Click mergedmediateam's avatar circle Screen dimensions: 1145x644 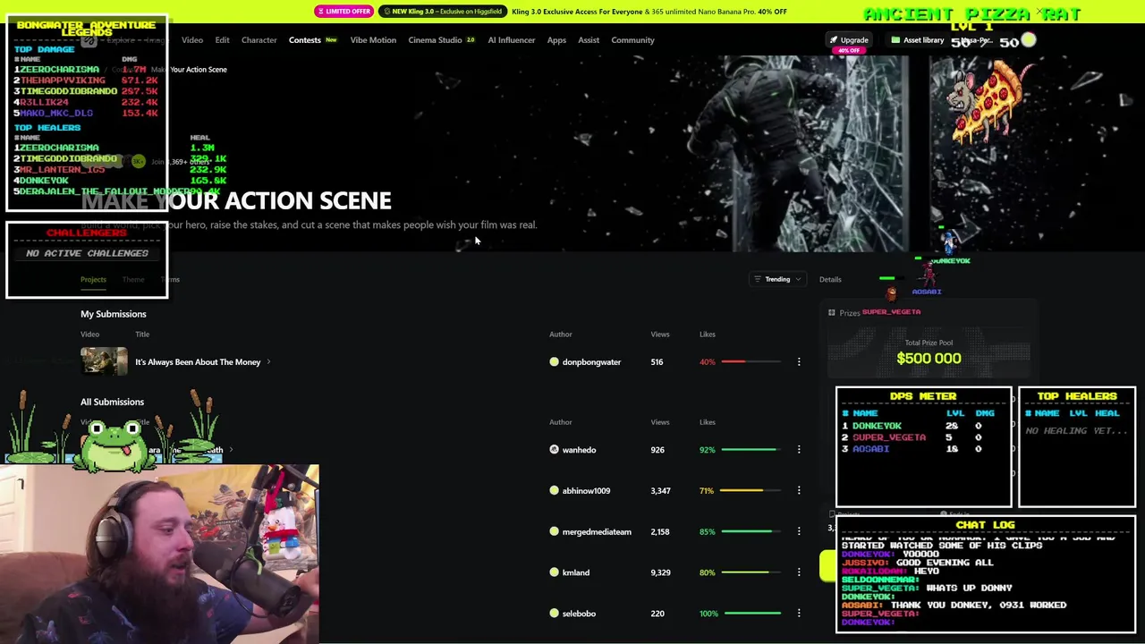coord(554,532)
